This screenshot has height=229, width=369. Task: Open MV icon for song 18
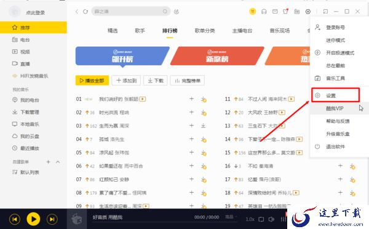point(296,193)
